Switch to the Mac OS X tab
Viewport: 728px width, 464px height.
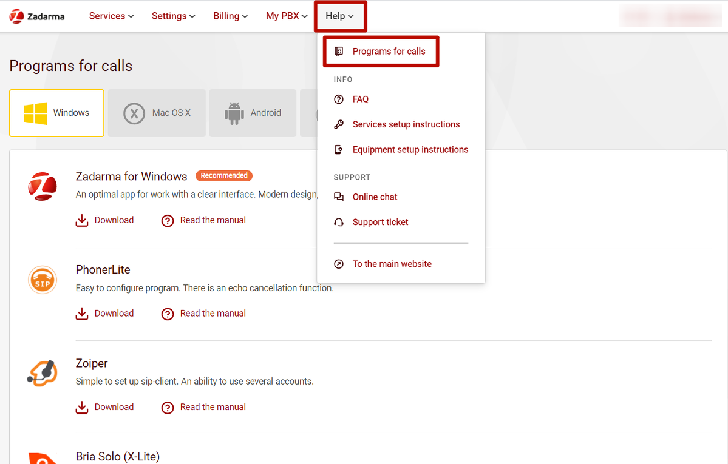tap(157, 113)
